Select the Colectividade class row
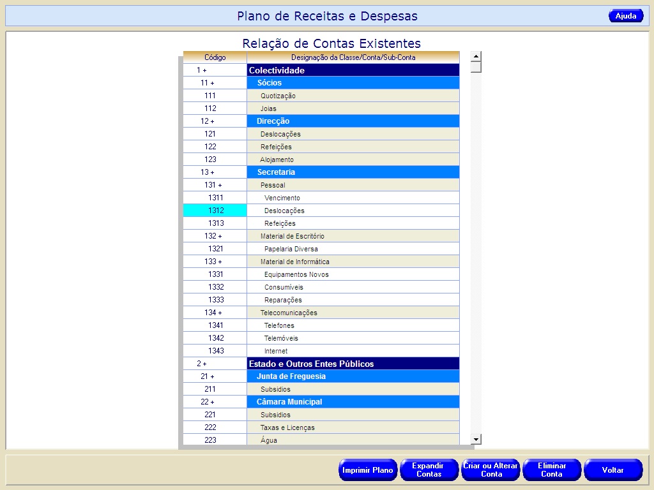The image size is (654, 490). (x=353, y=70)
